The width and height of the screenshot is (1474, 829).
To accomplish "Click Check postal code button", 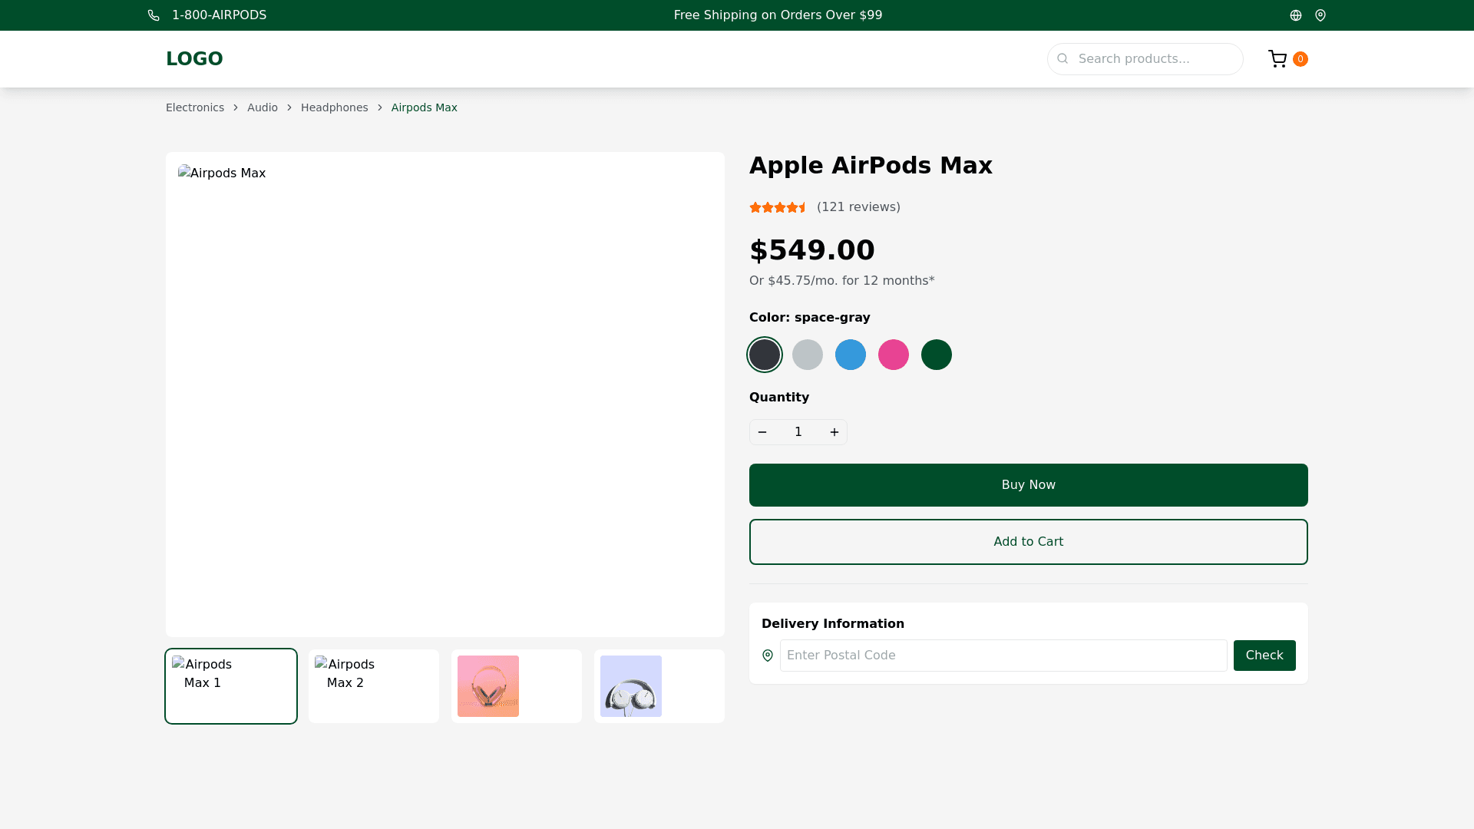I will click(1264, 656).
